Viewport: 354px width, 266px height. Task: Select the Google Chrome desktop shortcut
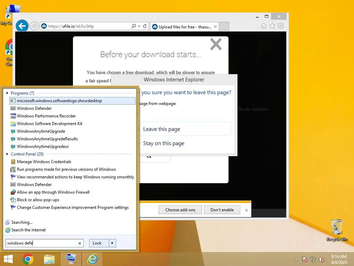click(x=9, y=53)
